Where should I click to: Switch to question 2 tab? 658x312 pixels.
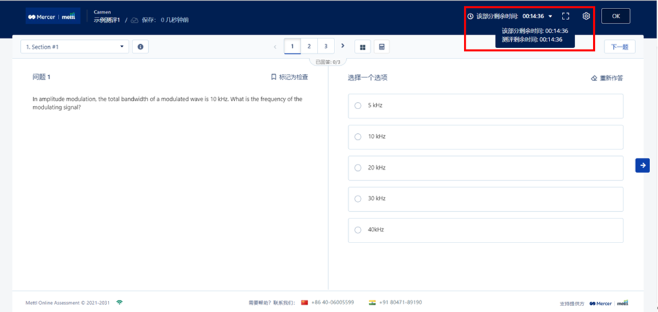click(x=309, y=46)
